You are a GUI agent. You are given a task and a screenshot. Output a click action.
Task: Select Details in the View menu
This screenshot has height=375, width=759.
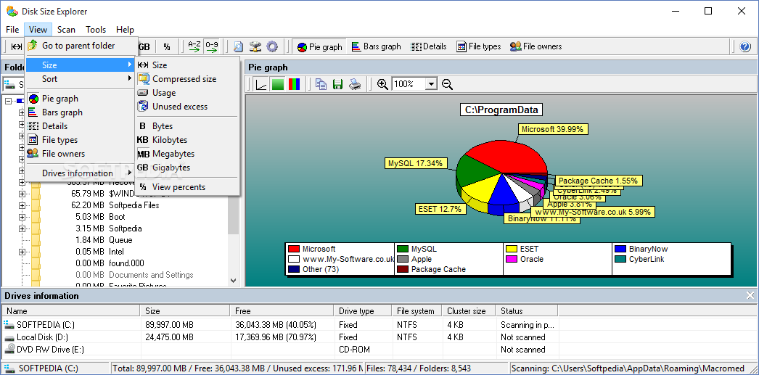pos(81,125)
